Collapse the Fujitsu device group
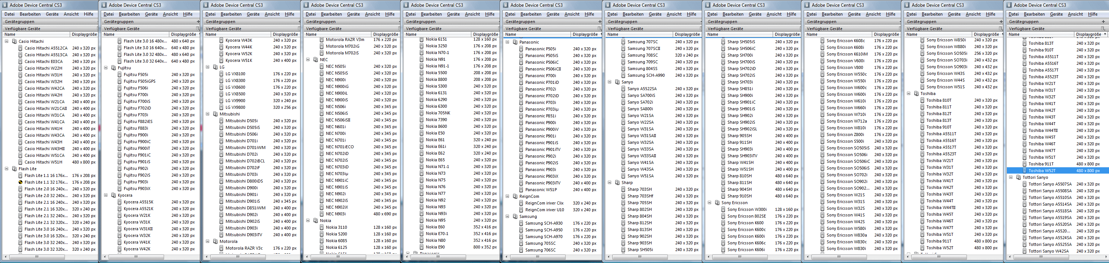Viewport: 1109px width, 263px height. pyautogui.click(x=106, y=68)
